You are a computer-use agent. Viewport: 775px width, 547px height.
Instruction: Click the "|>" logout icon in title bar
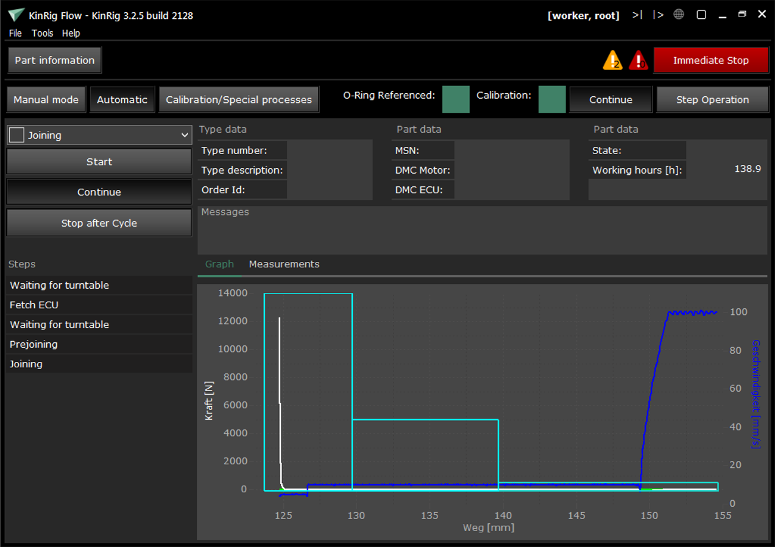click(658, 15)
